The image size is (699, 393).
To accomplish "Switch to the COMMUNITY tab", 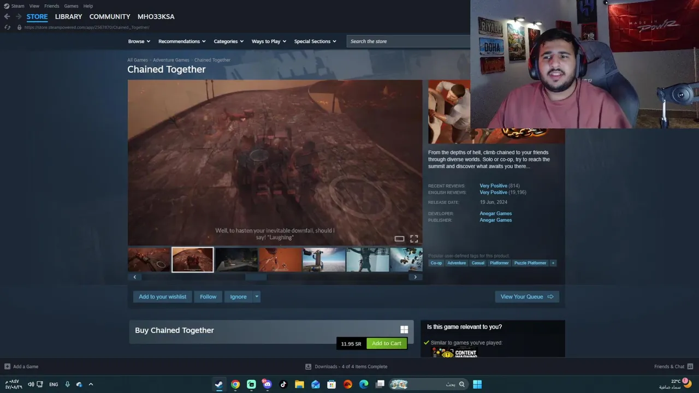I will click(110, 16).
